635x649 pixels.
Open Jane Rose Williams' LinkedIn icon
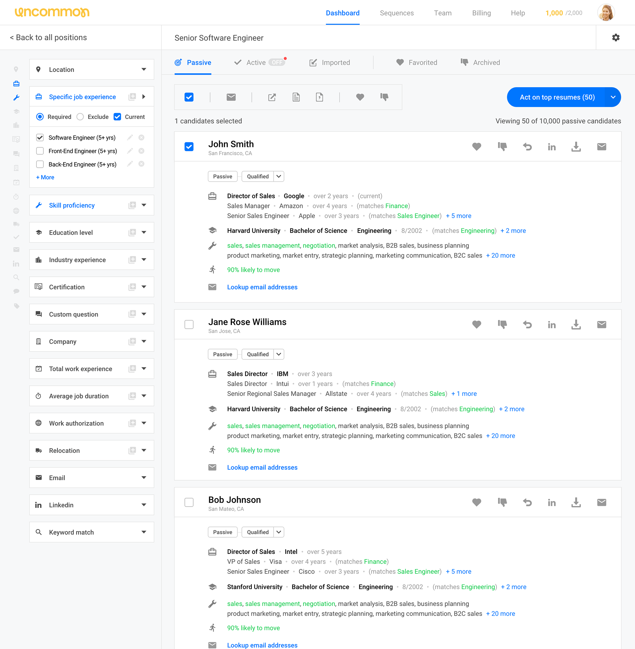pos(552,325)
